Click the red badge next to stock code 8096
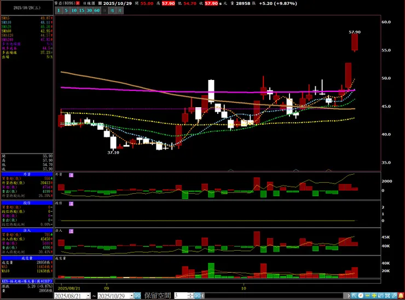Screen dimensions: 405x300 78,3
